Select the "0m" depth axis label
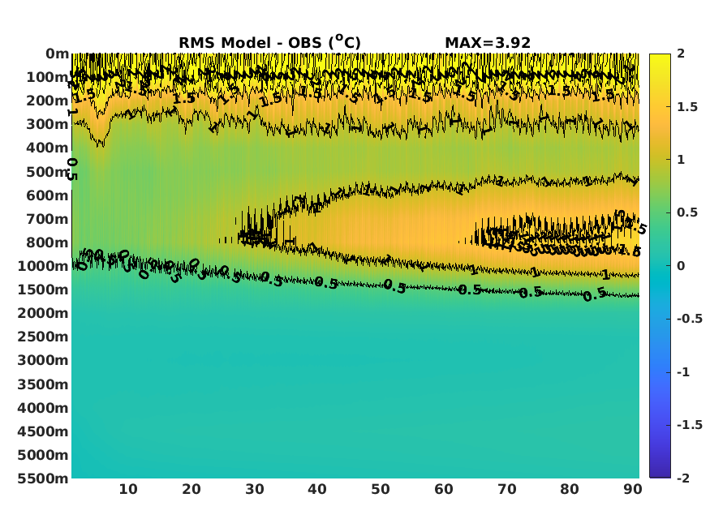The height and width of the screenshot is (532, 710). 57,54
